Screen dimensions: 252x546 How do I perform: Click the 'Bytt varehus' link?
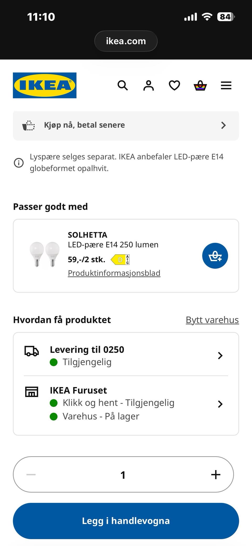coord(212,320)
